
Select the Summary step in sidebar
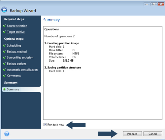click(21, 89)
